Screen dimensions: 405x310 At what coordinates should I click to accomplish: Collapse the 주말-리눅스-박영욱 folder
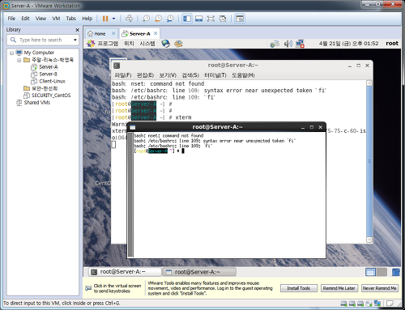pos(19,60)
